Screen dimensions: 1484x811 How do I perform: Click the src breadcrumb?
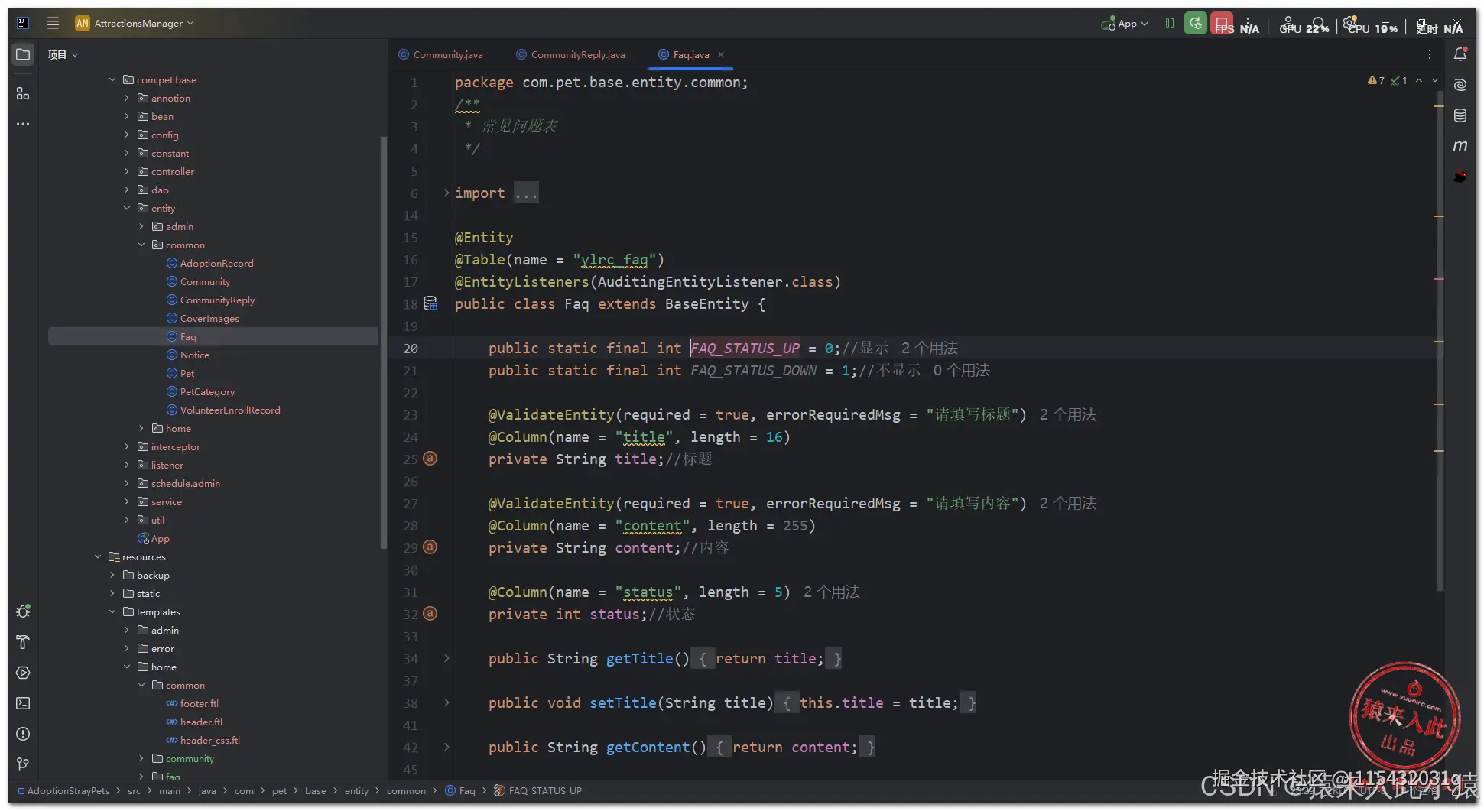tap(135, 790)
